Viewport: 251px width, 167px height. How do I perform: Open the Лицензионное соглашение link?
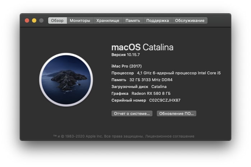click(x=170, y=136)
